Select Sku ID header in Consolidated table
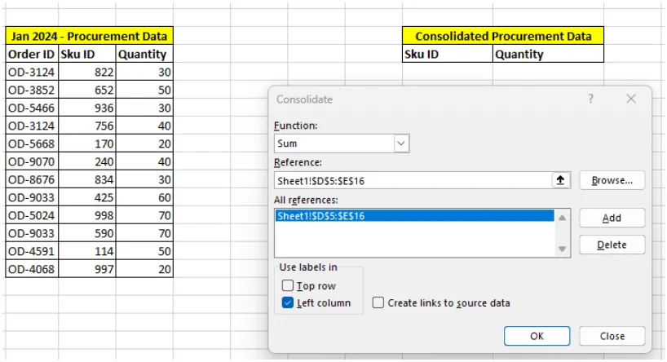This screenshot has height=362, width=667. pyautogui.click(x=448, y=54)
